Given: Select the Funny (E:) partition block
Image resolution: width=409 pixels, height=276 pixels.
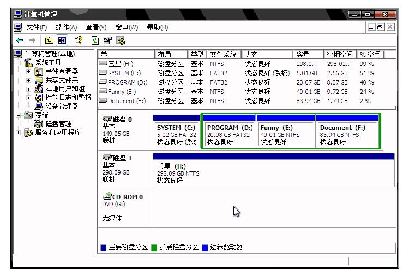Looking at the screenshot, I should pos(285,134).
